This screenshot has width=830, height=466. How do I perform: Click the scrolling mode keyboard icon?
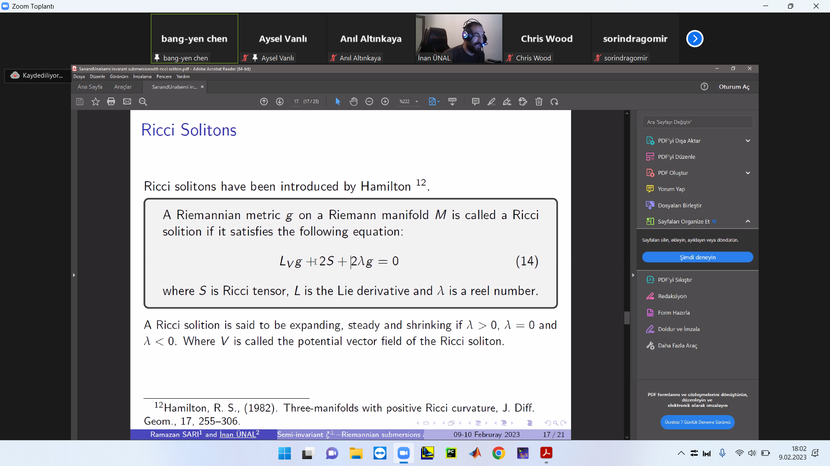coord(453,102)
